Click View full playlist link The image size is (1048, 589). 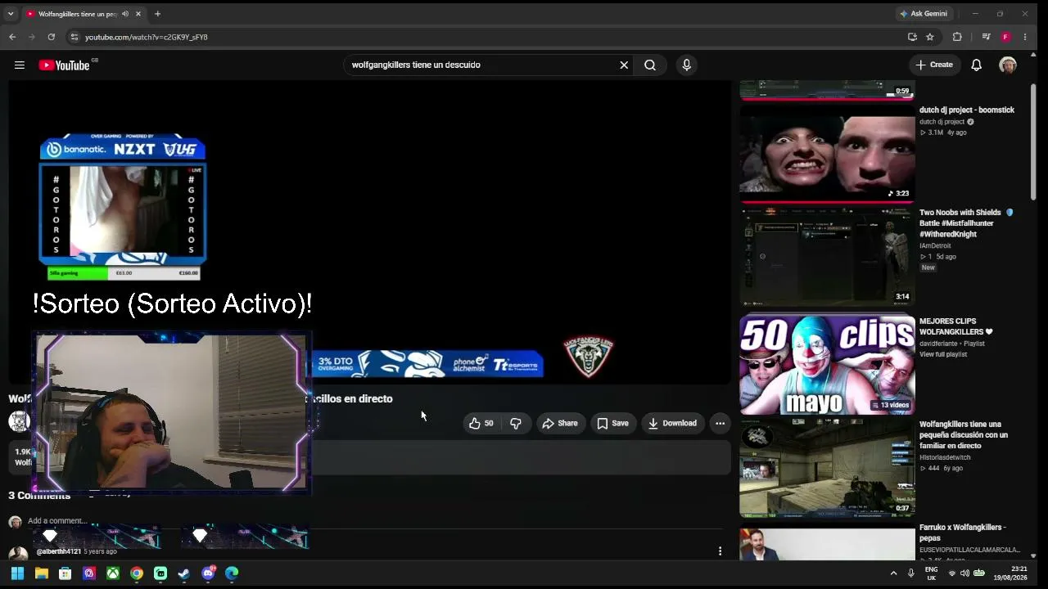coord(943,354)
